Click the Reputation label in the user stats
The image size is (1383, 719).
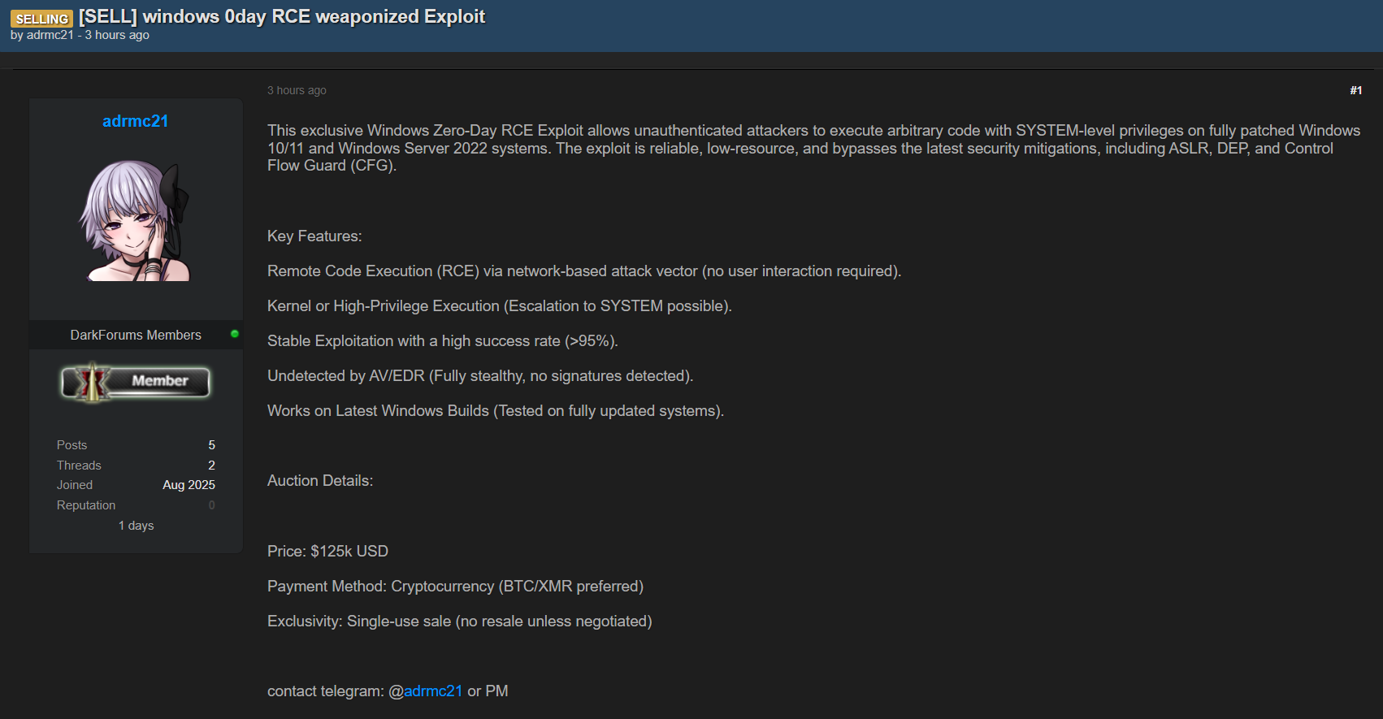click(x=86, y=505)
